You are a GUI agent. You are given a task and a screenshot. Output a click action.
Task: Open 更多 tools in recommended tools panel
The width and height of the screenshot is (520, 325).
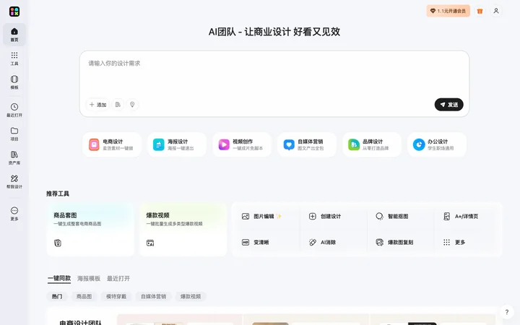(x=454, y=243)
